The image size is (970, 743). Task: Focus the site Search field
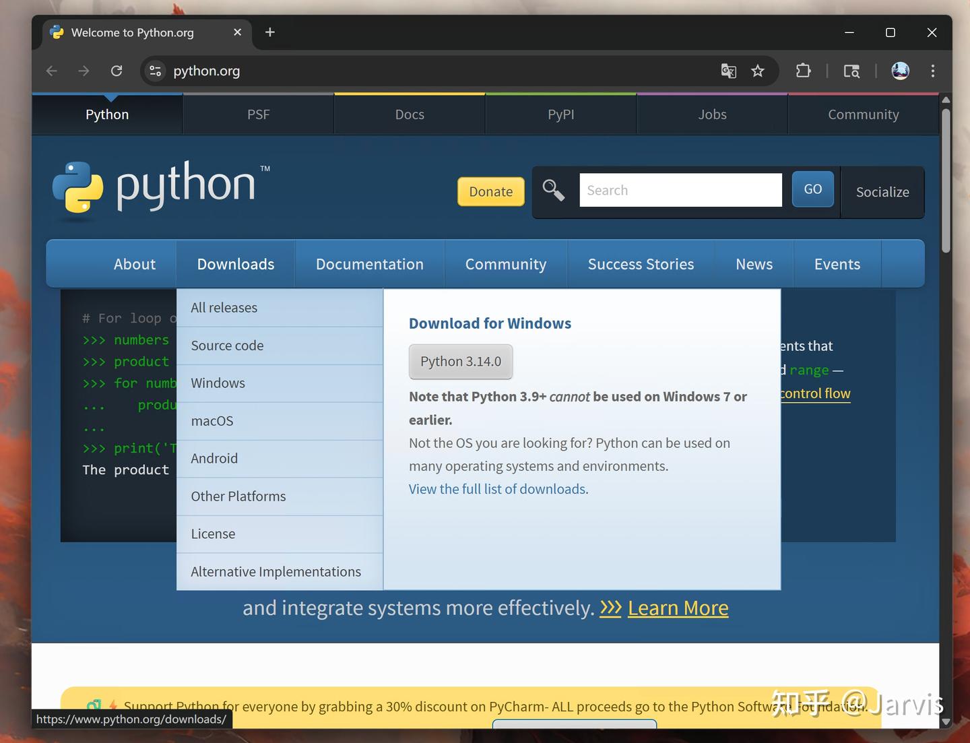tap(680, 190)
